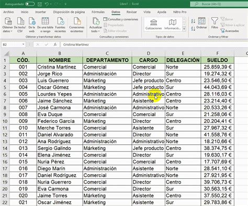Image resolution: width=248 pixels, height=206 pixels.
Task: Select column F header
Action: pos(217,53)
